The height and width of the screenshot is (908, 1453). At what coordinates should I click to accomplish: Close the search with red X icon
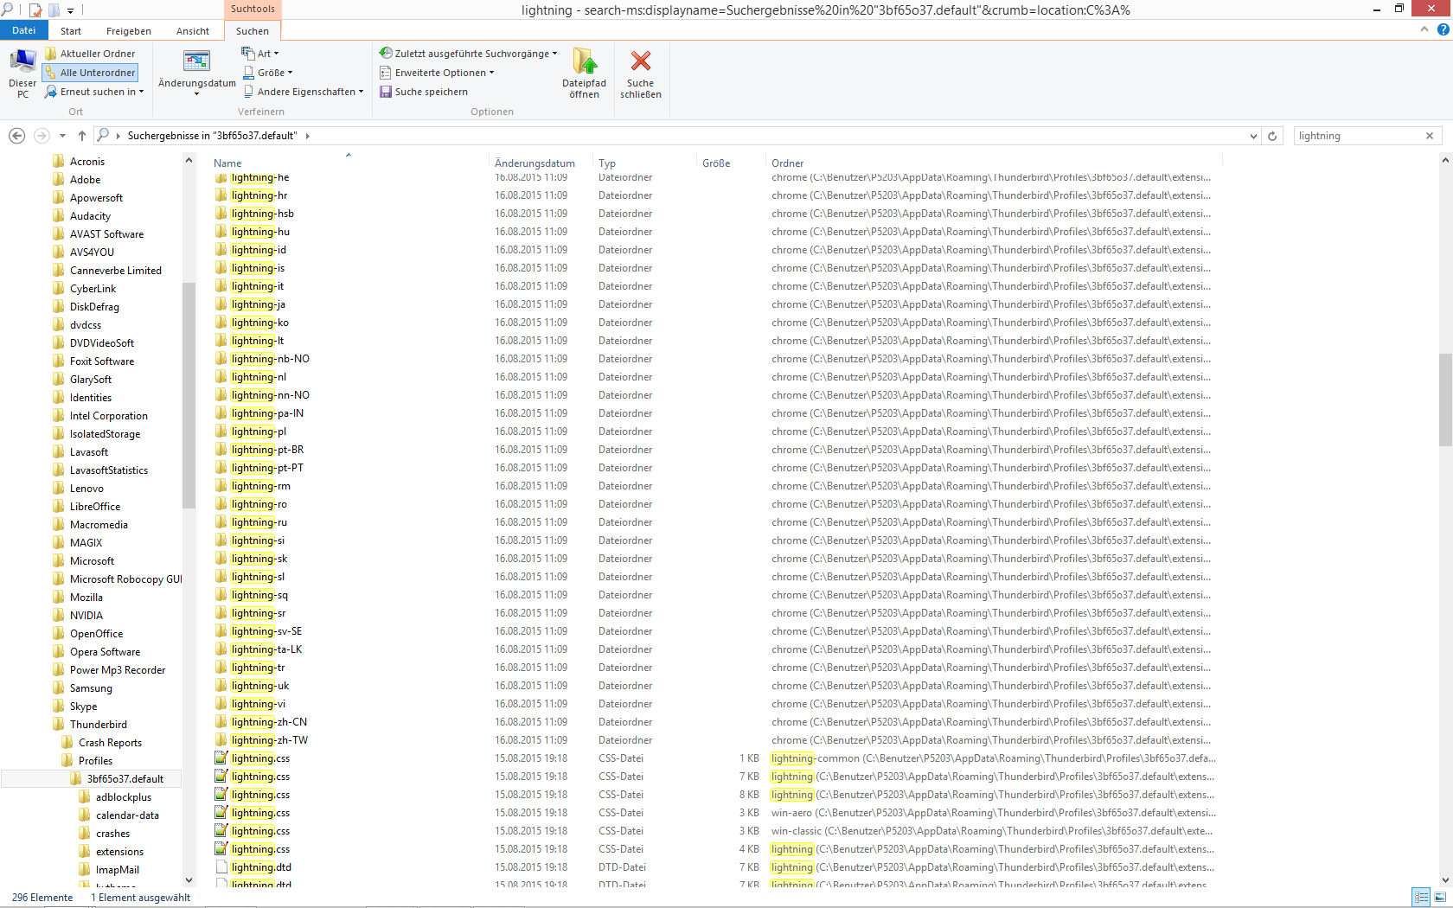pyautogui.click(x=640, y=62)
